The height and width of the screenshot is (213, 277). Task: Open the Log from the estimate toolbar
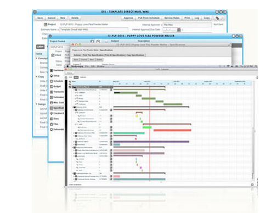point(197,18)
